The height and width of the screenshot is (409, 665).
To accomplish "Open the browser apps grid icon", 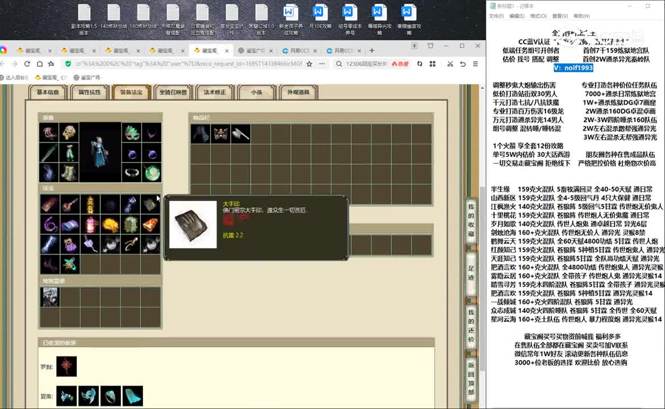I will click(x=433, y=64).
